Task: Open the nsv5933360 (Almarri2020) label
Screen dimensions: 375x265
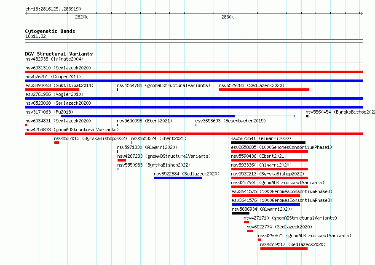Action: pyautogui.click(x=261, y=165)
